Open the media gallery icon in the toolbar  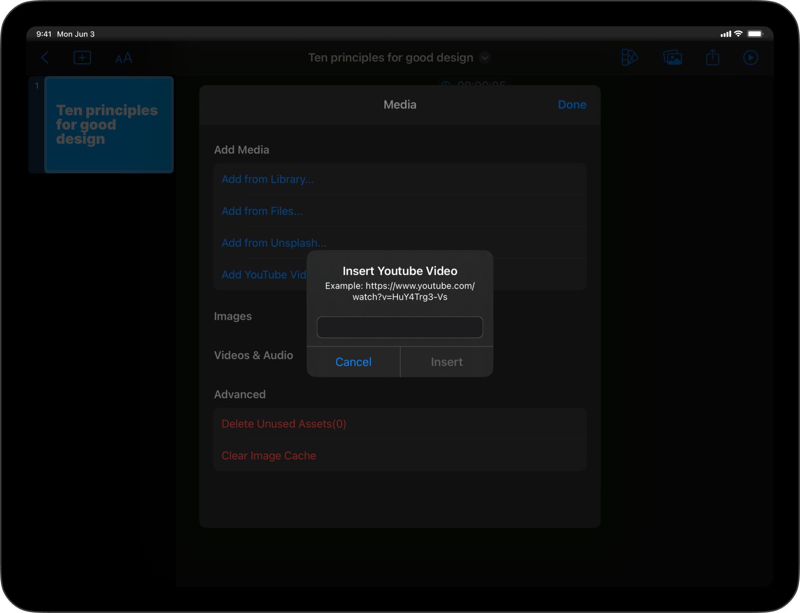[673, 57]
